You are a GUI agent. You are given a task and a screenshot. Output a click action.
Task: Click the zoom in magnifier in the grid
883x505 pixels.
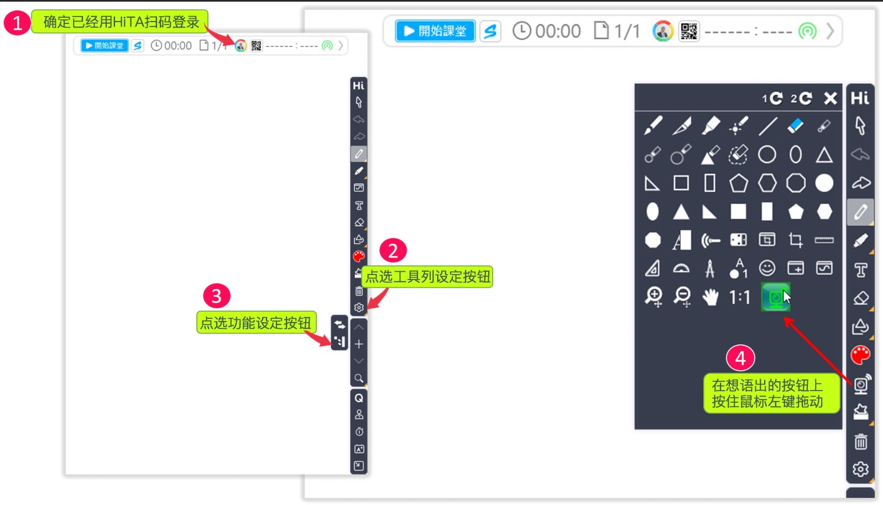point(653,297)
